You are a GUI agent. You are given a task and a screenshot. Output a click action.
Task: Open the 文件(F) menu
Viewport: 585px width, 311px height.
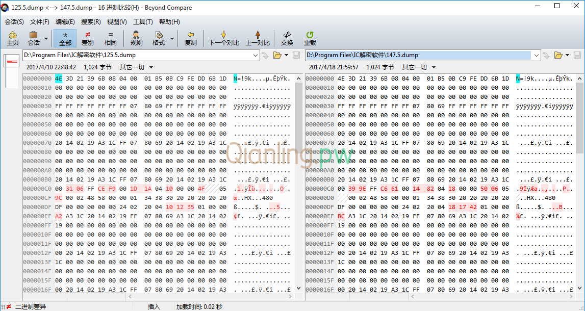pos(40,22)
